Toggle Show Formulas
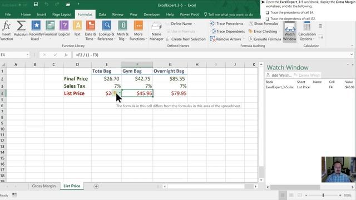Viewport: 356px width, 200px height. click(x=263, y=23)
